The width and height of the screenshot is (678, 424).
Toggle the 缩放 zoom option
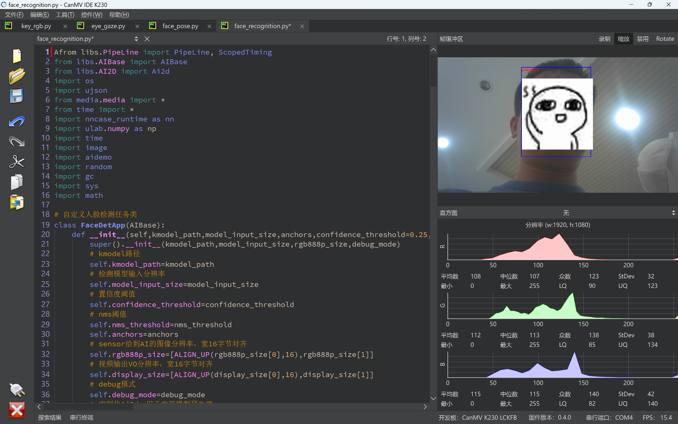623,39
